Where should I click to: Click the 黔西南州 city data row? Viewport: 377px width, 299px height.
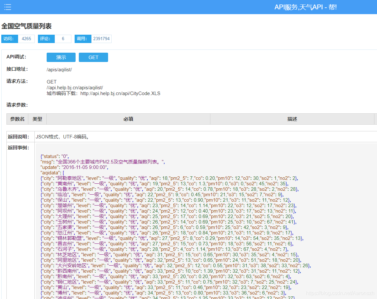click(x=171, y=271)
